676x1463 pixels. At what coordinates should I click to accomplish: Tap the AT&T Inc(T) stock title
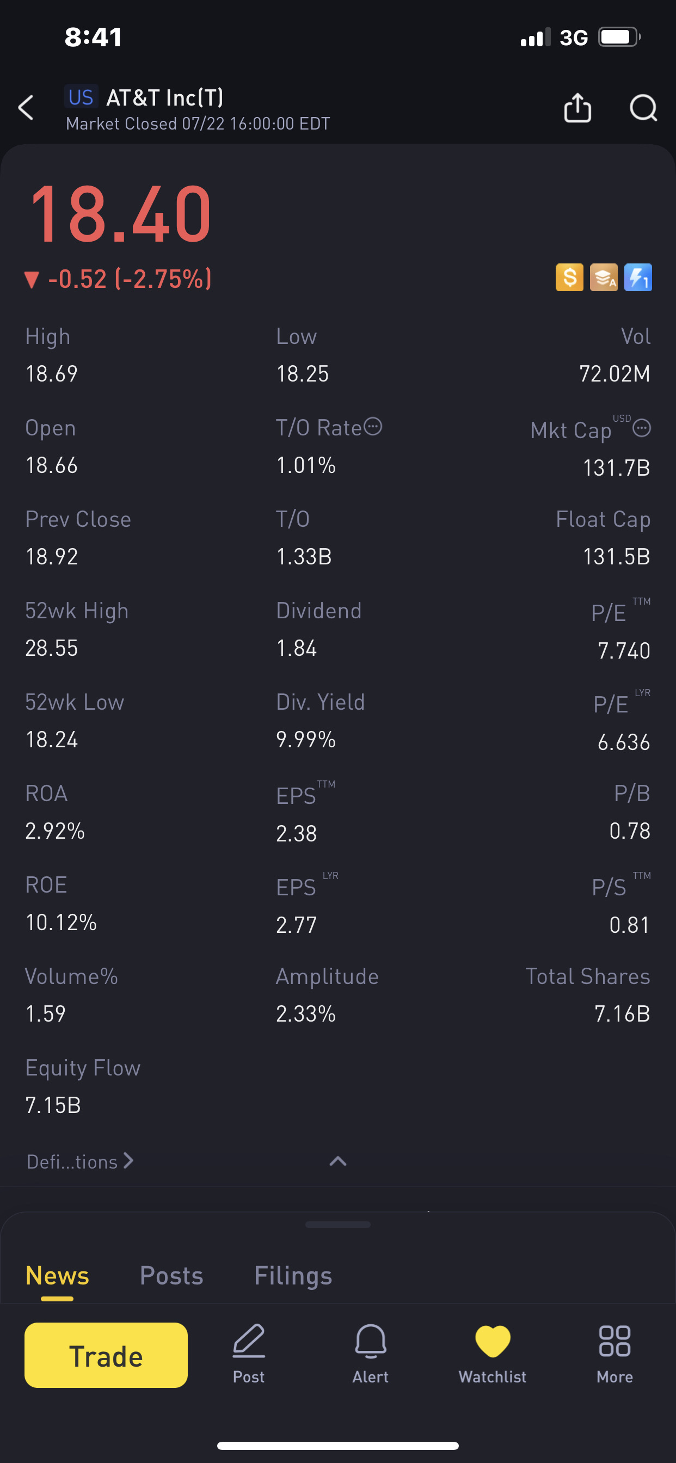(x=165, y=99)
